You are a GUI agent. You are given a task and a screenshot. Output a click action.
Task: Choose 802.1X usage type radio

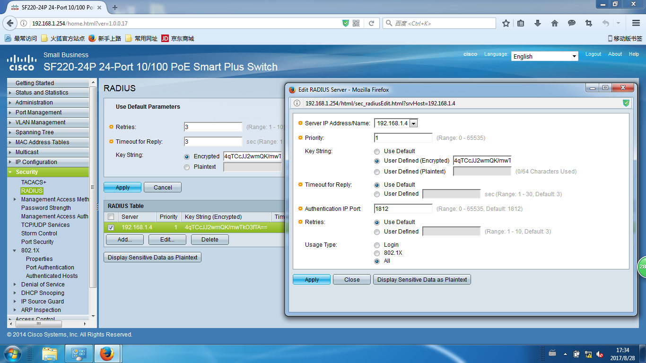pos(377,253)
